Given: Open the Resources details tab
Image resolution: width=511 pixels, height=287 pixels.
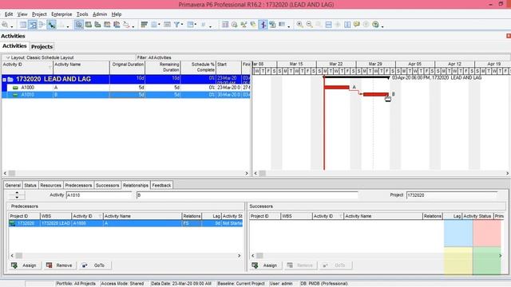Looking at the screenshot, I should coord(50,185).
